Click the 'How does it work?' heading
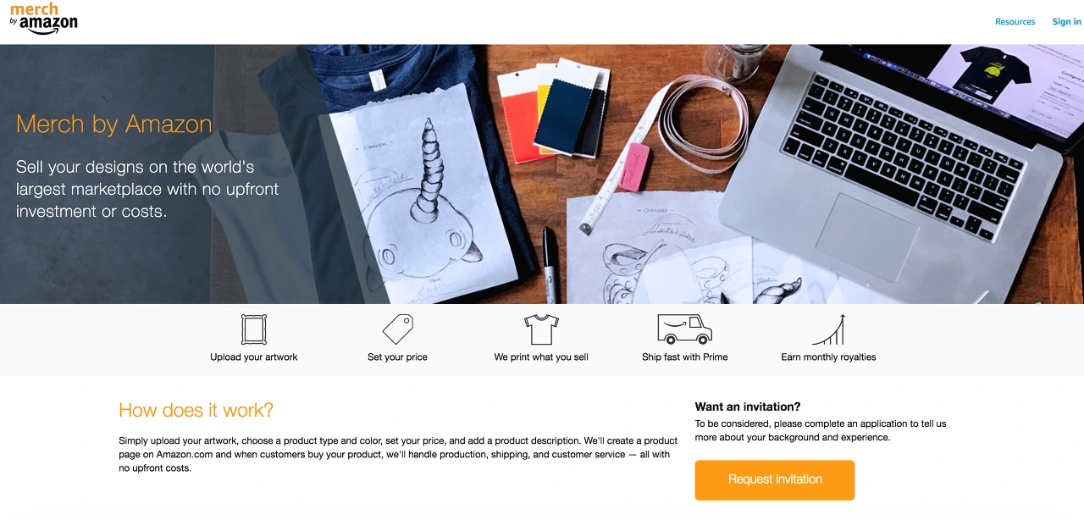1084x520 pixels. click(196, 411)
